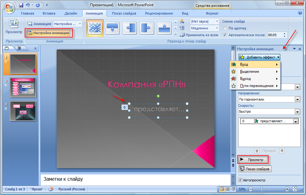Click Добавить эффект dropdown button
This screenshot has height=195, width=306.
click(259, 57)
